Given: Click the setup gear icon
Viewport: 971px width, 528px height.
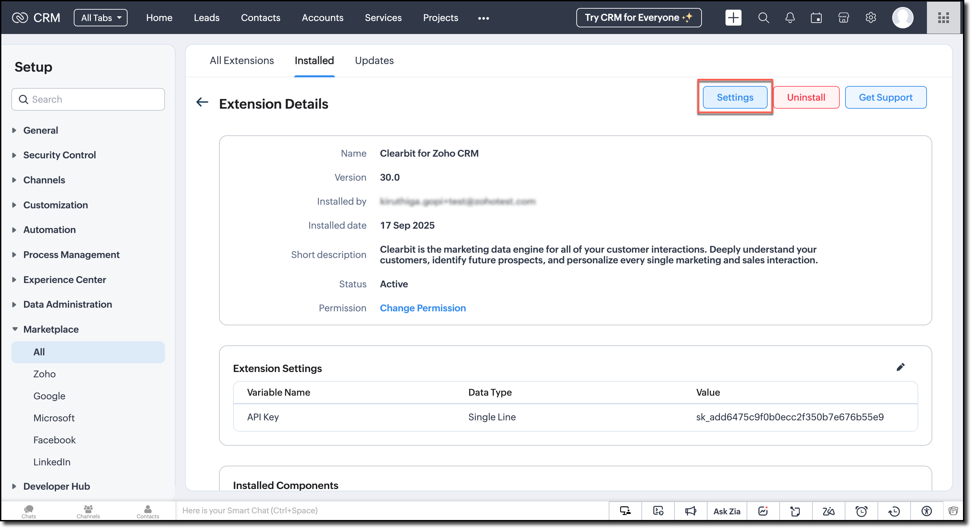Looking at the screenshot, I should (x=870, y=18).
